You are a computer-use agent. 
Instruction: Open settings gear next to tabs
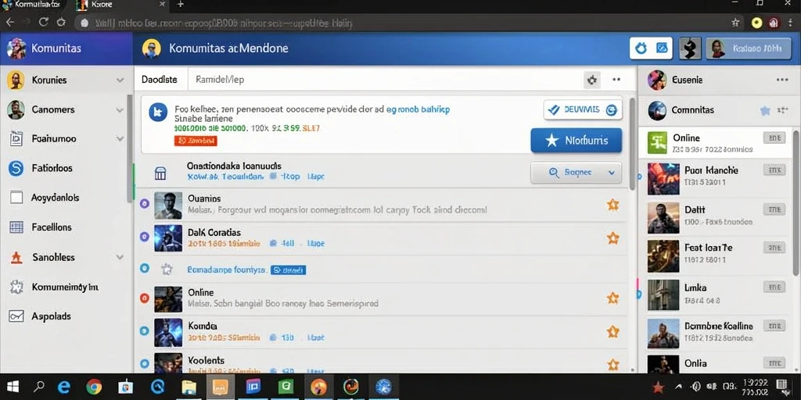pyautogui.click(x=592, y=80)
